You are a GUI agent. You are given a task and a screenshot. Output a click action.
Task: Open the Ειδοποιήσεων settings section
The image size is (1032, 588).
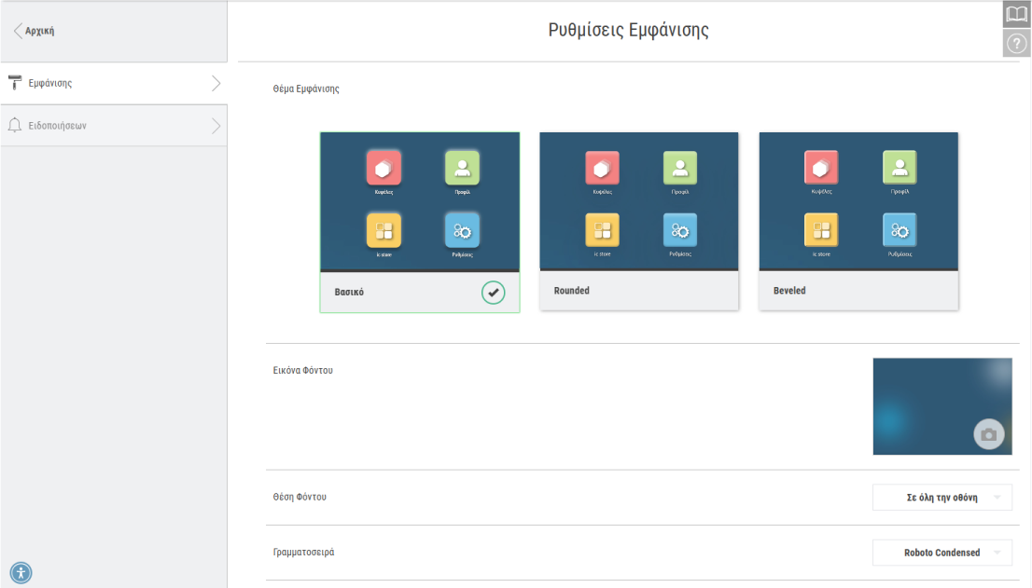pyautogui.click(x=114, y=126)
